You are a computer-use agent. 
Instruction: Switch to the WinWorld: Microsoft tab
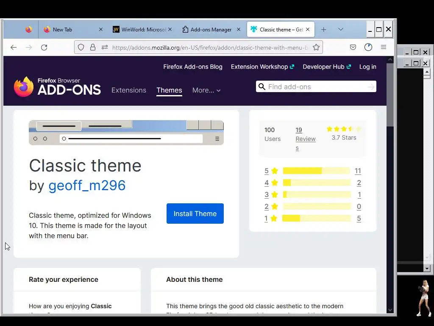pos(142,29)
